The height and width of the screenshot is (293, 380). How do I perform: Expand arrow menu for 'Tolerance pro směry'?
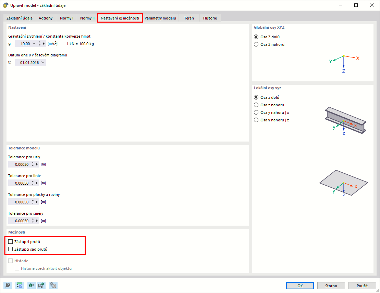pyautogui.click(x=37, y=221)
